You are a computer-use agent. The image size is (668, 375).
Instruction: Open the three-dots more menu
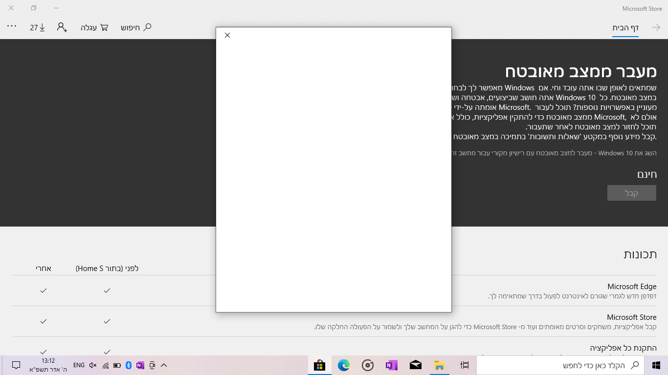pyautogui.click(x=12, y=27)
